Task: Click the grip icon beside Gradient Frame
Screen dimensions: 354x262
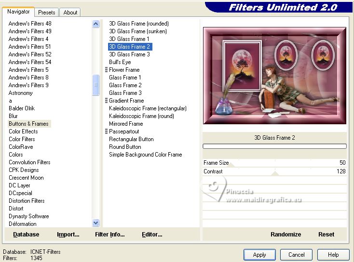Action: pos(106,101)
